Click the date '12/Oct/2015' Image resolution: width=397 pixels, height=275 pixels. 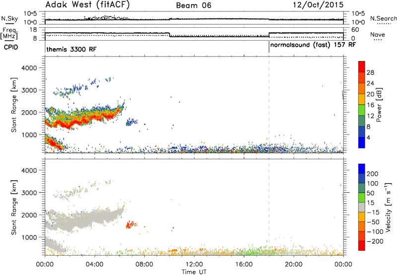click(318, 5)
